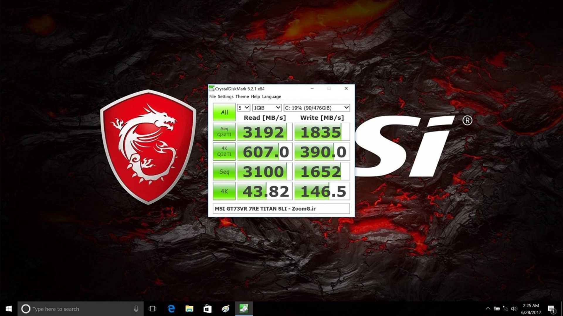Image resolution: width=563 pixels, height=316 pixels.
Task: Show hidden system tray icons
Action: [488, 308]
